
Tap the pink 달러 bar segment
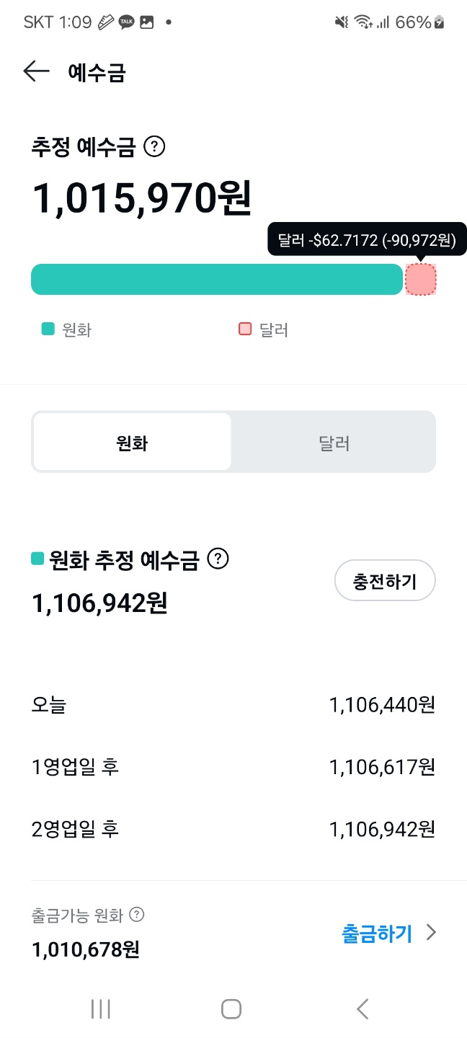click(x=421, y=280)
